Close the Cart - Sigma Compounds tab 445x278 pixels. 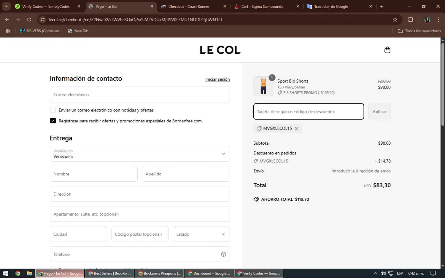click(x=298, y=7)
